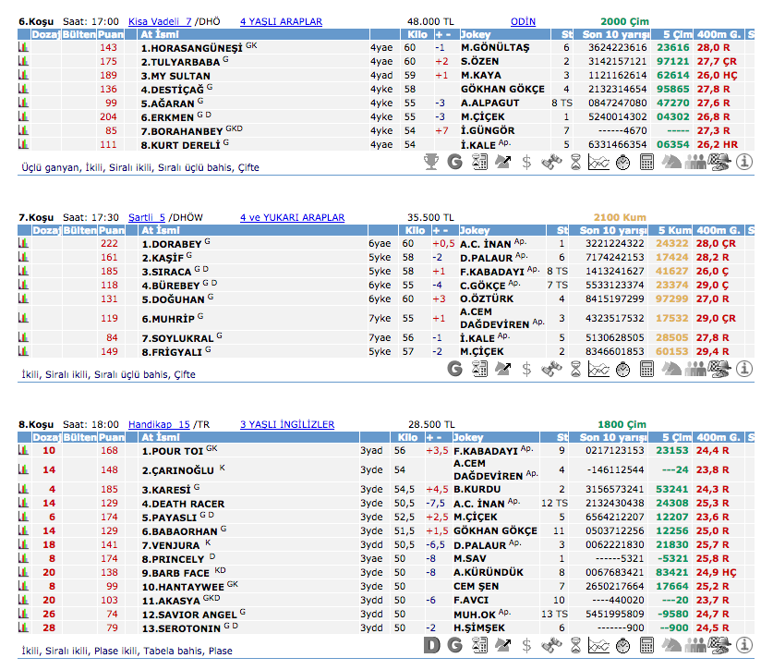The width and height of the screenshot is (773, 670).
Task: Click horse name 3.KARESİ in race 8
Action: coord(165,489)
